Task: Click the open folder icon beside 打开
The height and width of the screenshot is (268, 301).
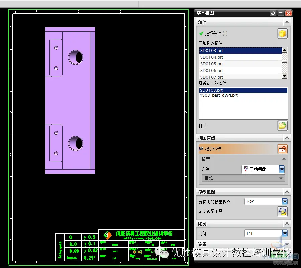Action: [x=282, y=126]
